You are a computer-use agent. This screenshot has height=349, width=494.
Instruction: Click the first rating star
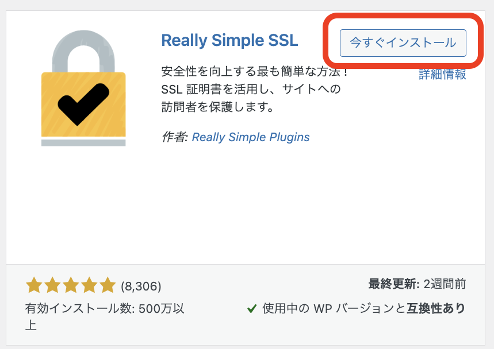(x=34, y=285)
